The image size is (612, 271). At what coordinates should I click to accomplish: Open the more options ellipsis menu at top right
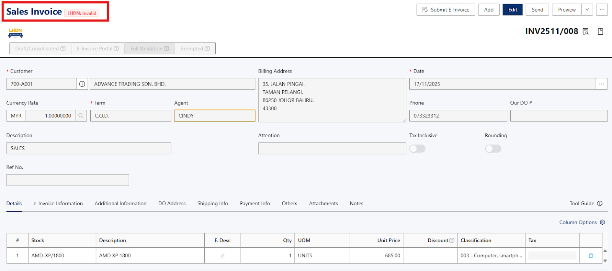pos(602,10)
